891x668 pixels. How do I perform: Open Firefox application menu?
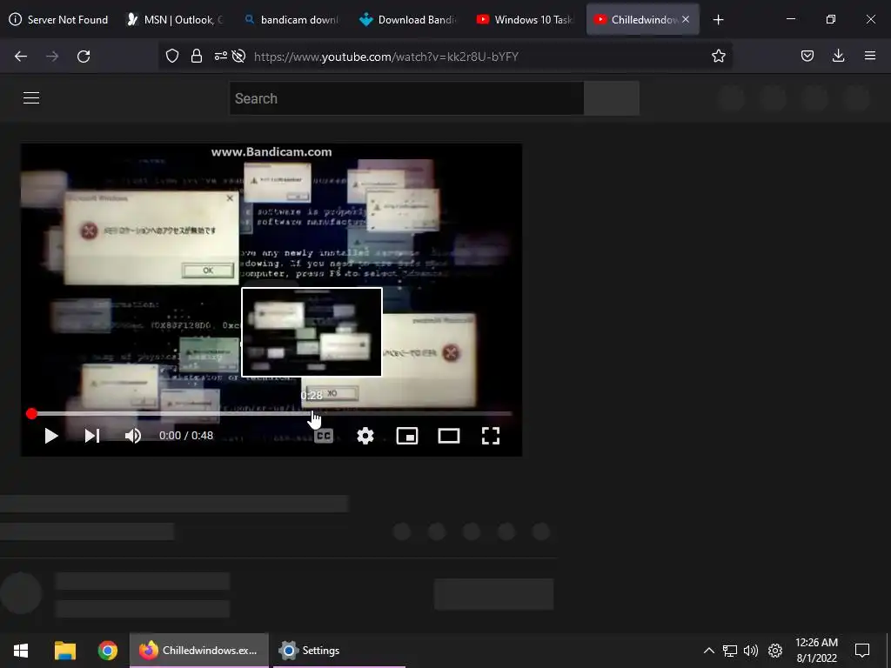(x=870, y=56)
